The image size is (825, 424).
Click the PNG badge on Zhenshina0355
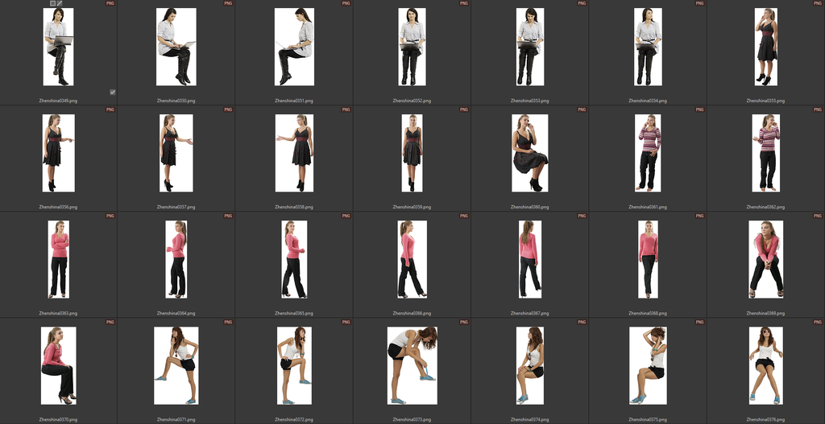[x=817, y=4]
